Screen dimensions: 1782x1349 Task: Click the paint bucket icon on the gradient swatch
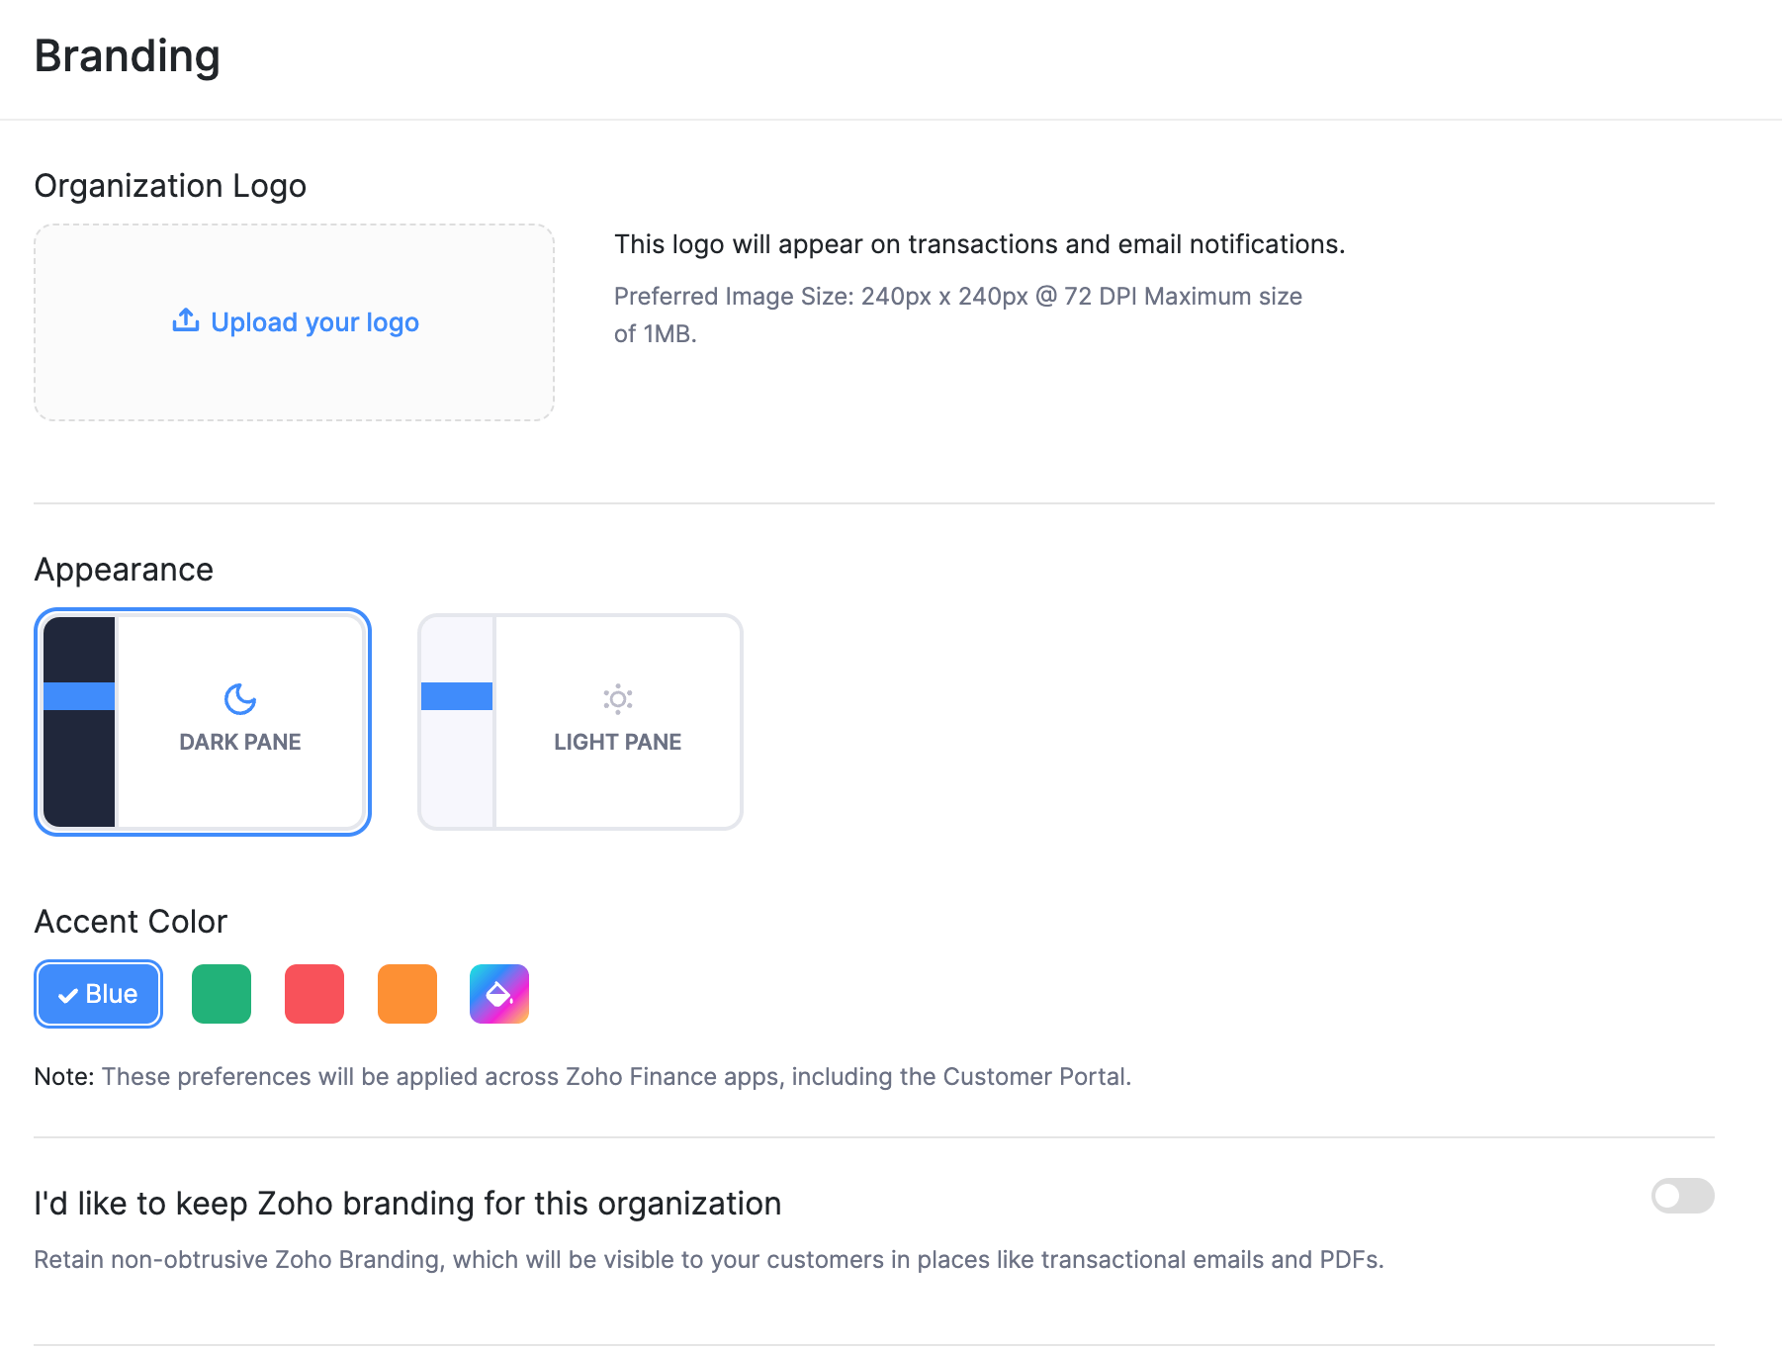[x=498, y=993]
